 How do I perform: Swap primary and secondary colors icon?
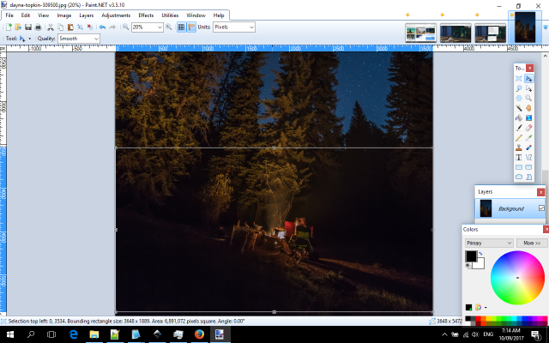point(480,254)
